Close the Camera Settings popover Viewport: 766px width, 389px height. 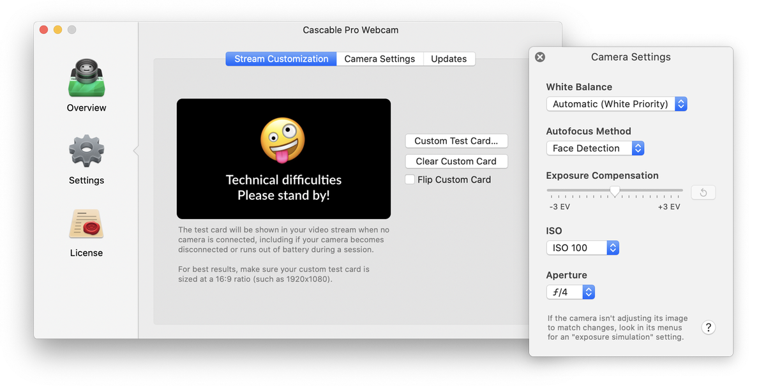tap(540, 57)
